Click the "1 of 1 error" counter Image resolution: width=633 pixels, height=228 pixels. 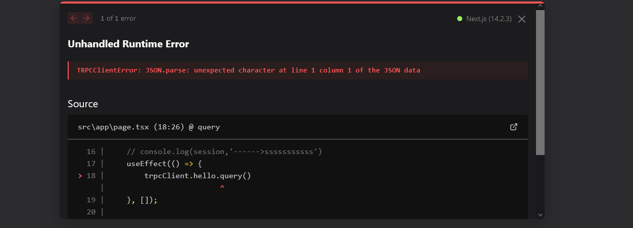coord(118,19)
